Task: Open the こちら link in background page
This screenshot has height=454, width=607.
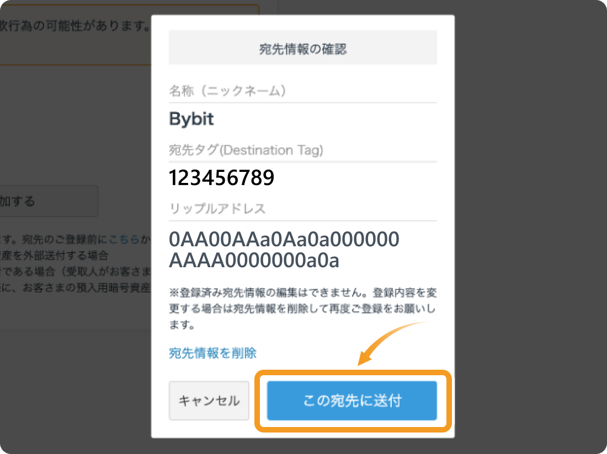Action: [124, 239]
